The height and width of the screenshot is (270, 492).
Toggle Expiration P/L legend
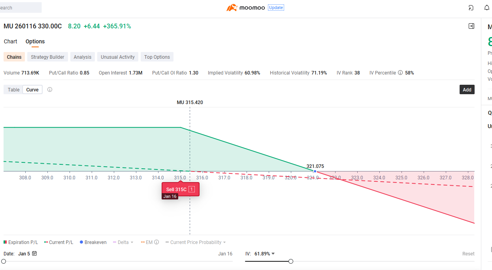[21, 242]
